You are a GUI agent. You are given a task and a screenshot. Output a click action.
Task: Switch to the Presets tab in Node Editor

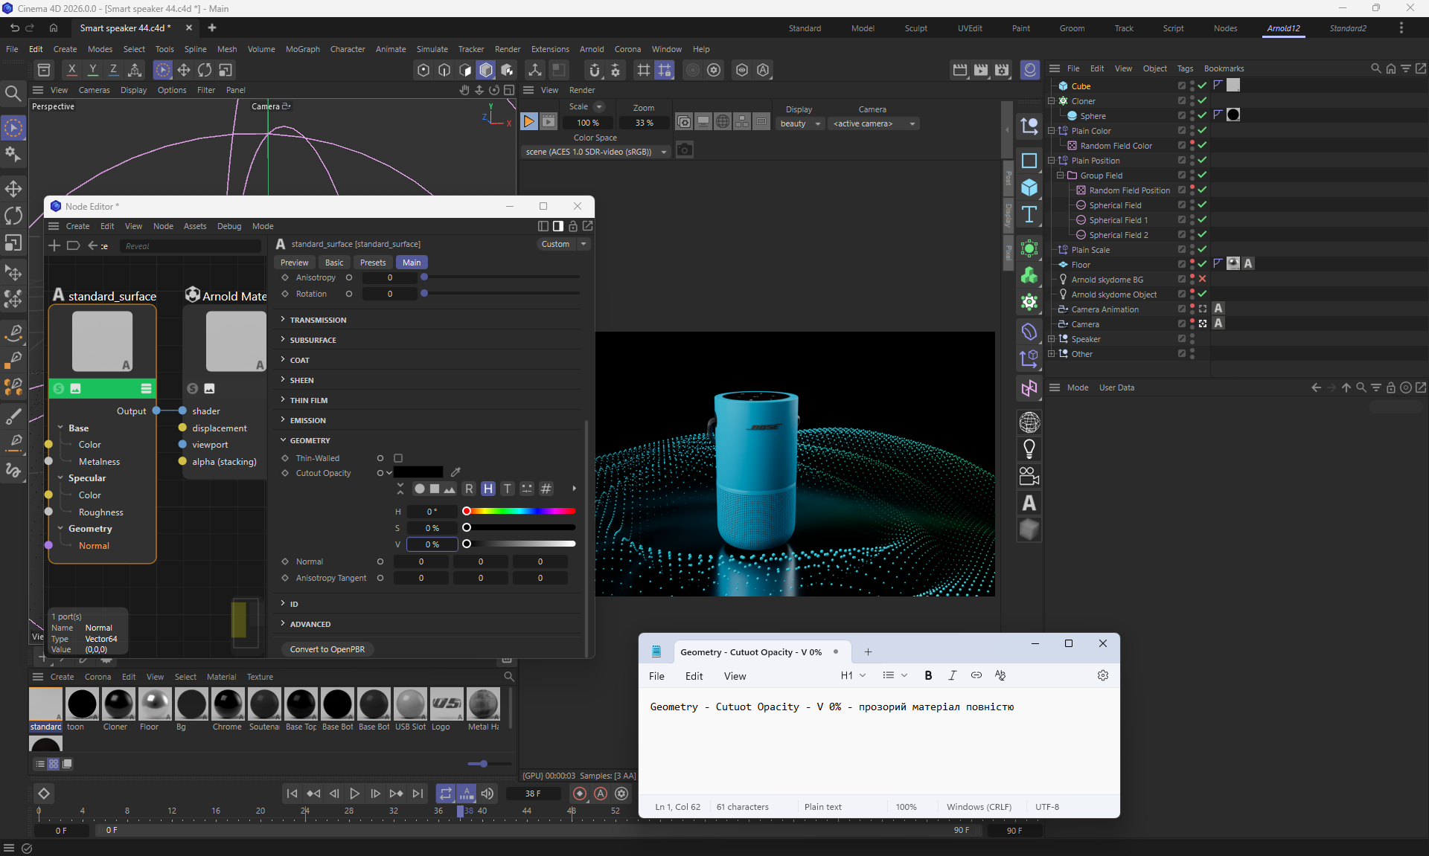pos(373,263)
